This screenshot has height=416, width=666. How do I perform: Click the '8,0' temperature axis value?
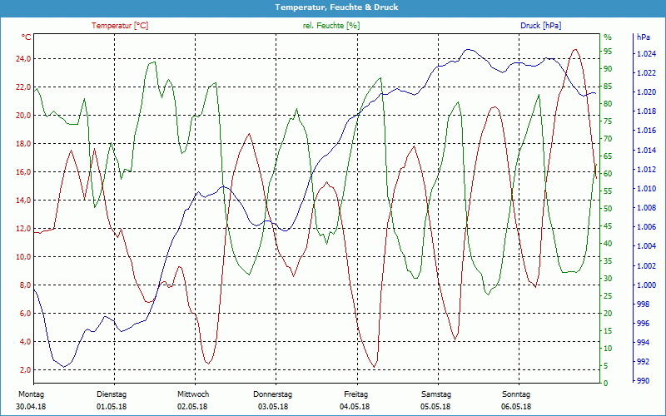tap(25, 285)
